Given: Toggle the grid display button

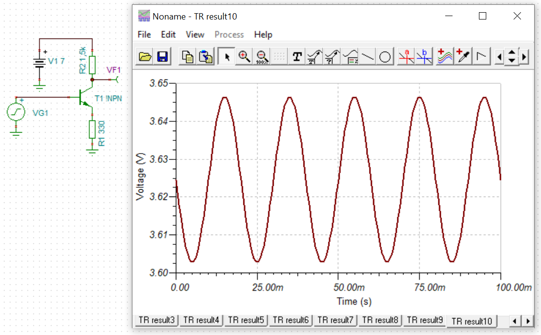Looking at the screenshot, I should (280, 57).
